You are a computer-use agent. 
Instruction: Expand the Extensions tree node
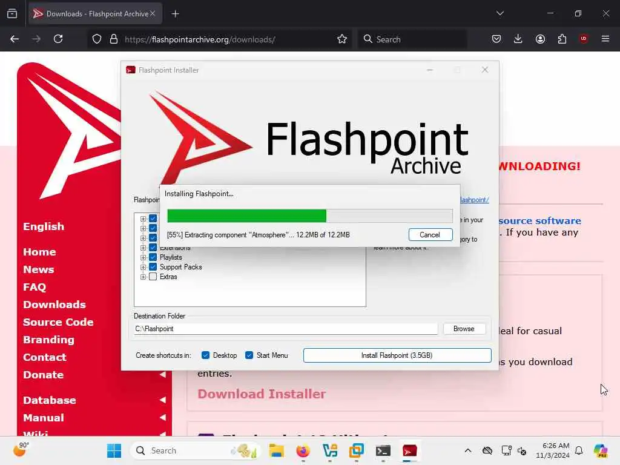[143, 248]
